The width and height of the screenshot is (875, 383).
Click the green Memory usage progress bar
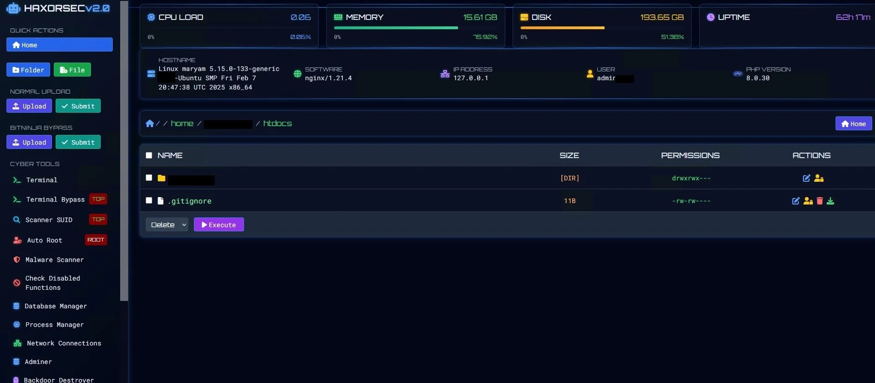tap(396, 28)
